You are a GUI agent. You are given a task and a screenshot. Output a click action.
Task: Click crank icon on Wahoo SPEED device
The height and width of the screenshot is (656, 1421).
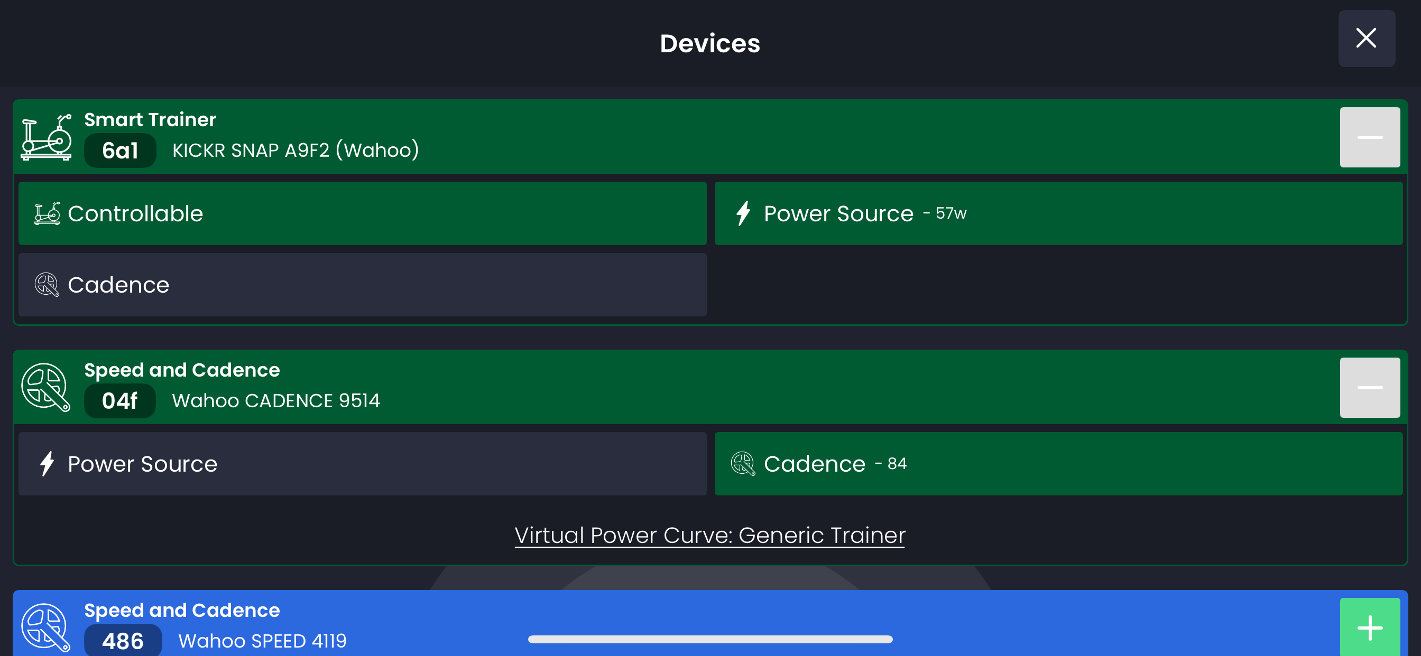[x=46, y=627]
